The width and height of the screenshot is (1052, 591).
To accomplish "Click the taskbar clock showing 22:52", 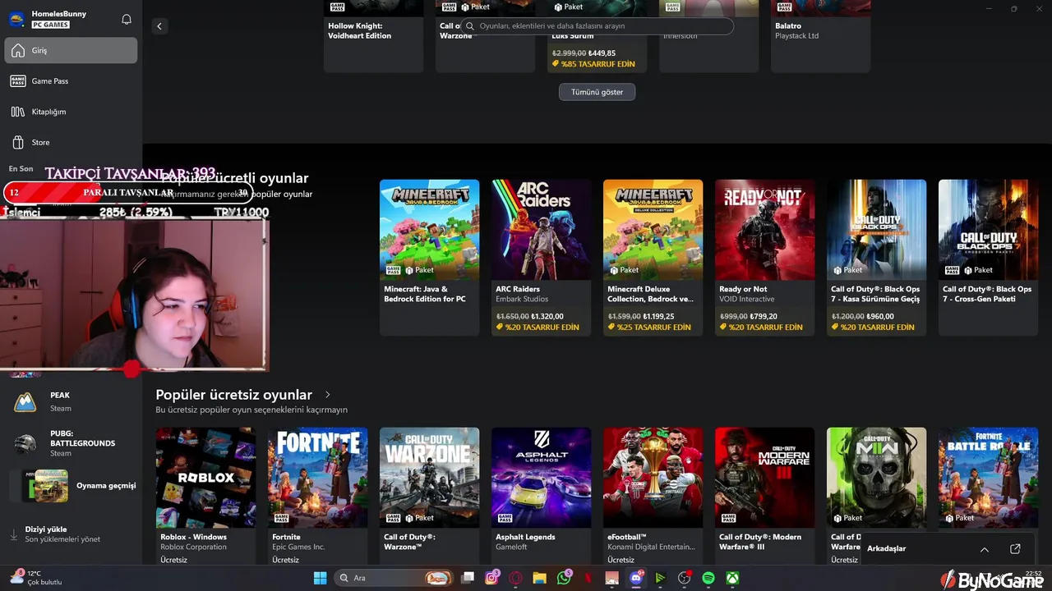I will [x=1033, y=573].
